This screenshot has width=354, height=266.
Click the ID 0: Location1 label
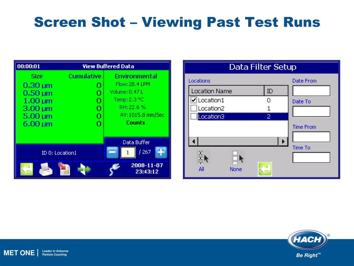pyautogui.click(x=59, y=153)
